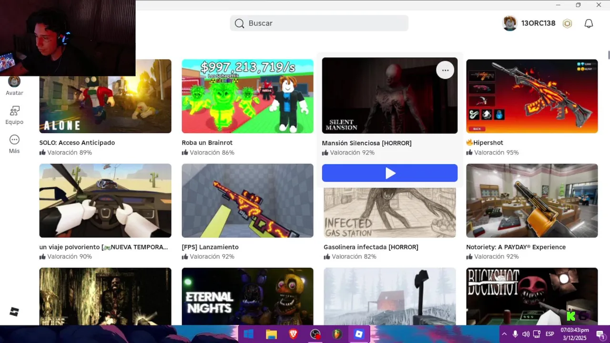Open the Buckshot game thumbnail
The image size is (610, 343).
(532, 296)
